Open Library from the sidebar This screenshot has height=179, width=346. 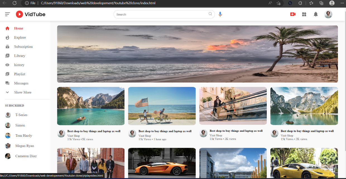click(20, 56)
